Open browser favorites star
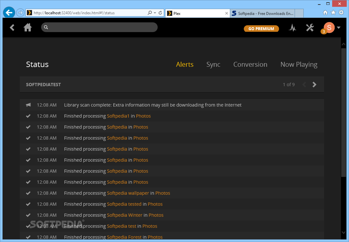 coord(333,12)
